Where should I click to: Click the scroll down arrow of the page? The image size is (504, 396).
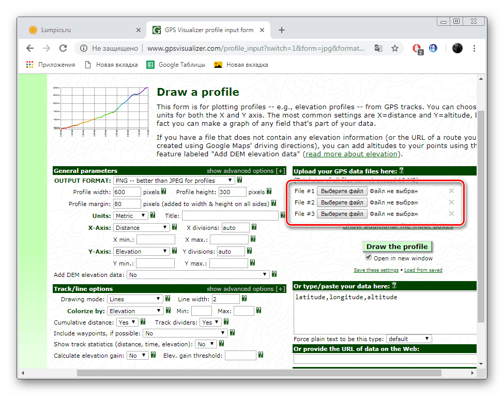point(481,364)
